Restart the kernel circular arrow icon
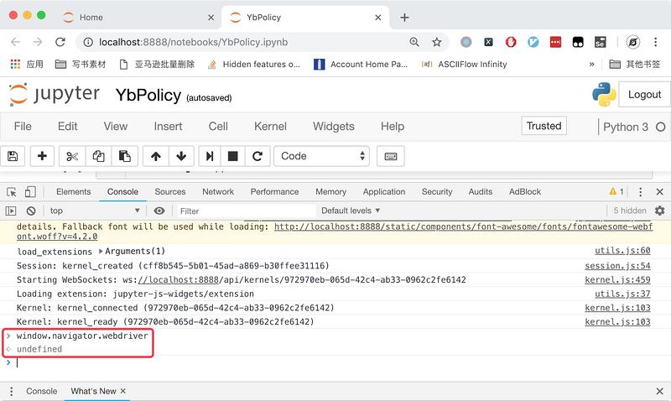 (x=257, y=156)
